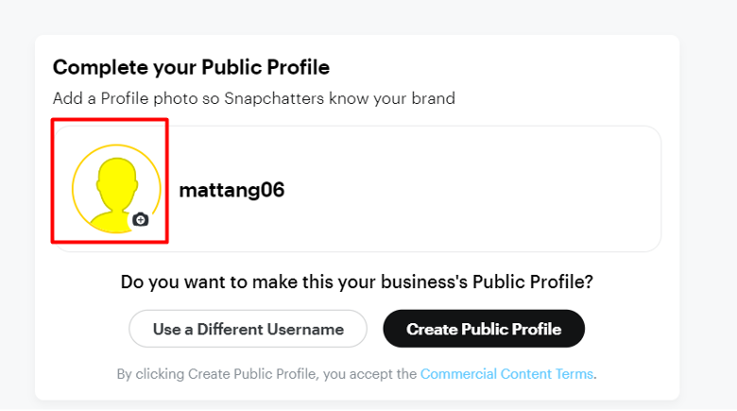
Task: Click the word Terms in the blue link
Action: tap(574, 374)
